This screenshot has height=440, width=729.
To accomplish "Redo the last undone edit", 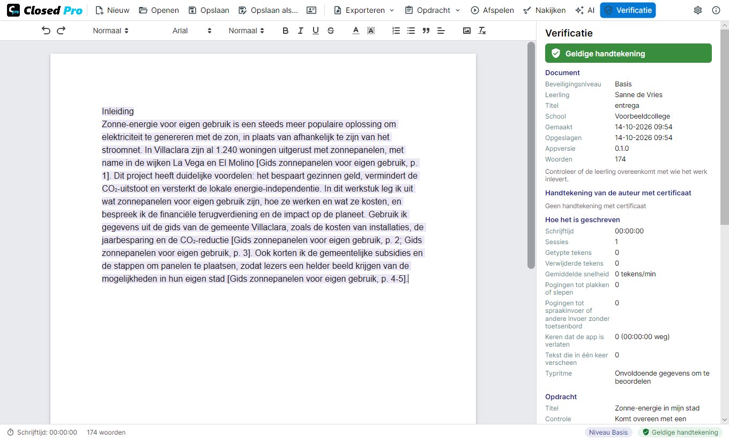I will pos(61,31).
